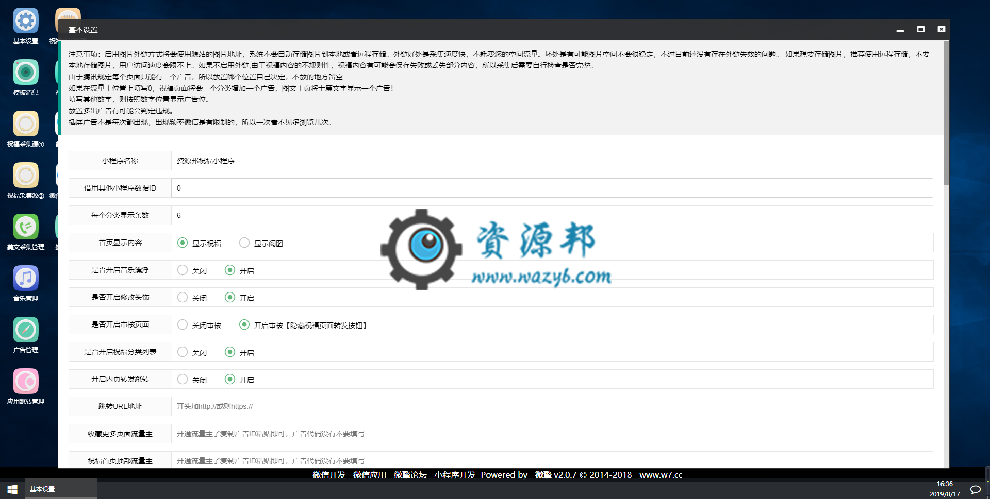
Task: Click the window's vertical scrollbar thumb
Action: 946,113
